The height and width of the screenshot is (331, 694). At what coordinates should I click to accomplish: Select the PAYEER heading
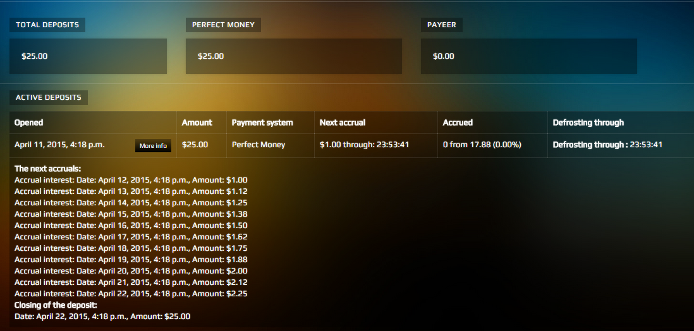[x=441, y=25]
